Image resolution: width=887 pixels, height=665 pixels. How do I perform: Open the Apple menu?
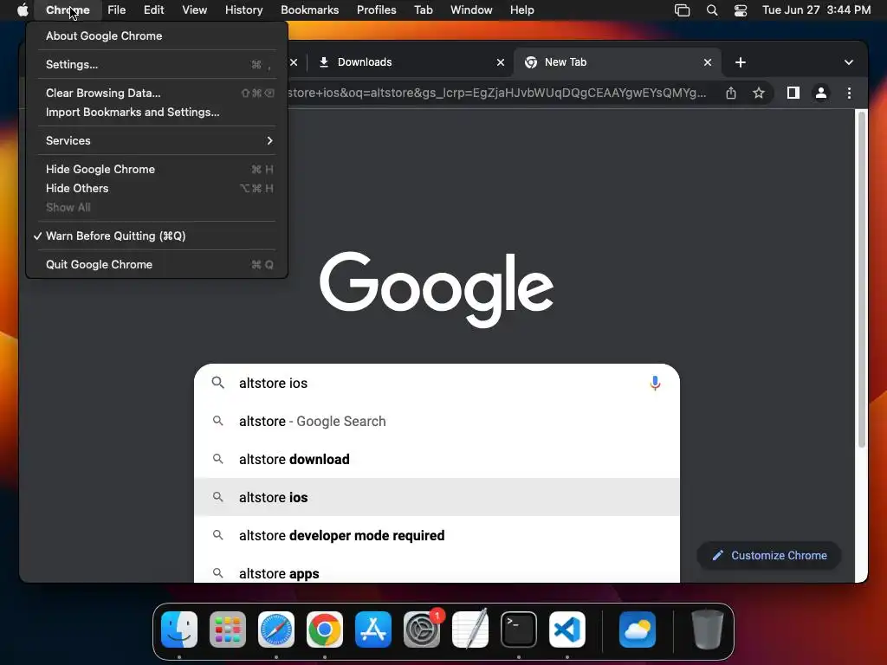click(x=23, y=10)
